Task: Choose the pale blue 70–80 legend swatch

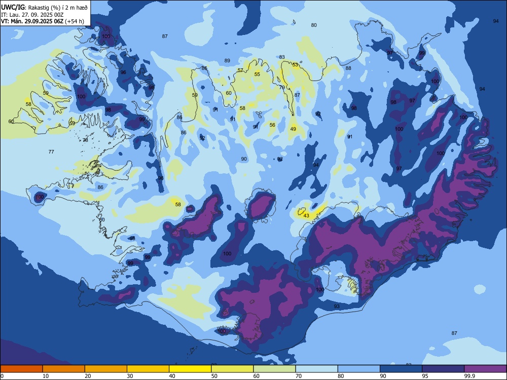Action: pos(316,369)
